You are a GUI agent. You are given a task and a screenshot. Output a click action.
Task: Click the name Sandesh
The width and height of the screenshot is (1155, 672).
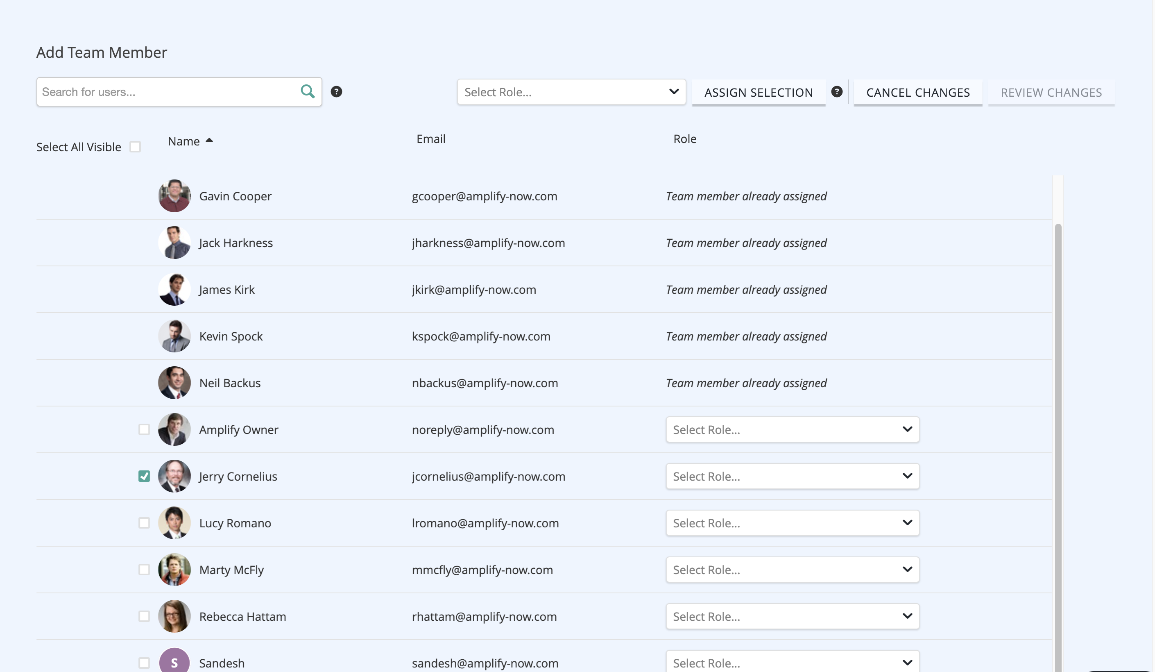222,663
